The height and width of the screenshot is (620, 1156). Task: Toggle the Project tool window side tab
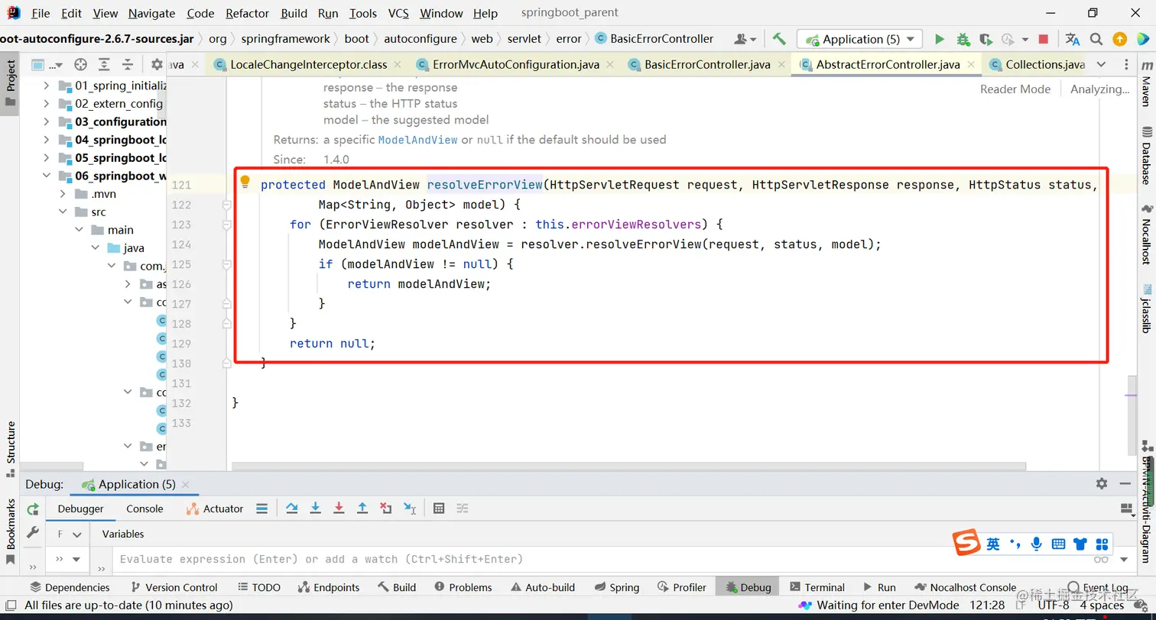[x=10, y=84]
